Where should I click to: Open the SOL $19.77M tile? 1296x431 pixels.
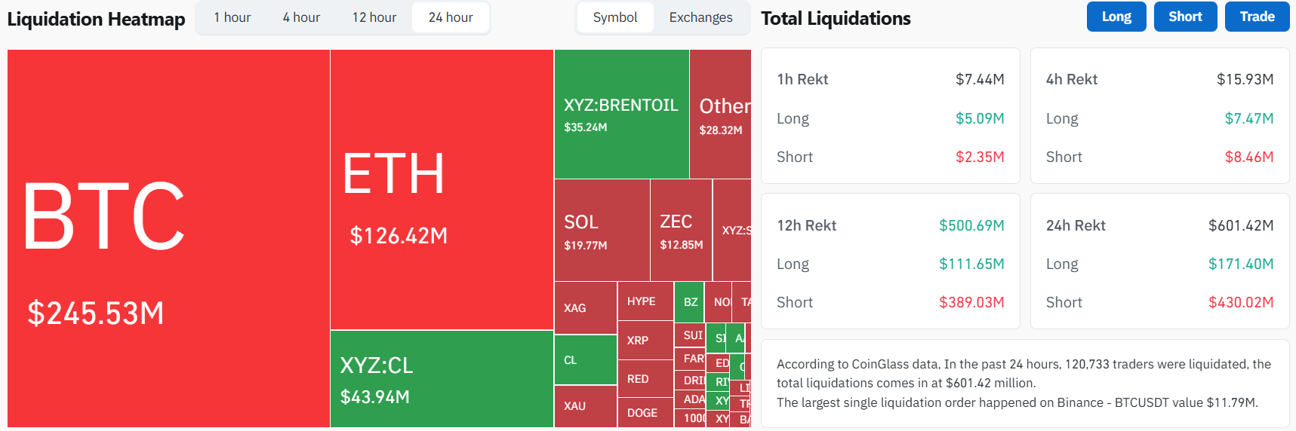pos(602,231)
